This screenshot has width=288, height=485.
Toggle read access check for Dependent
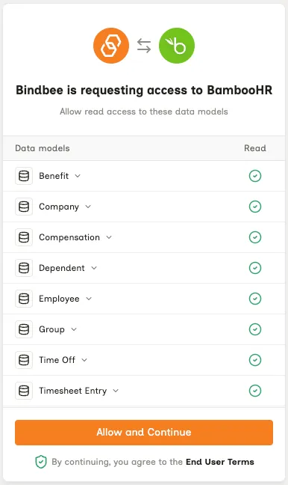pos(255,268)
